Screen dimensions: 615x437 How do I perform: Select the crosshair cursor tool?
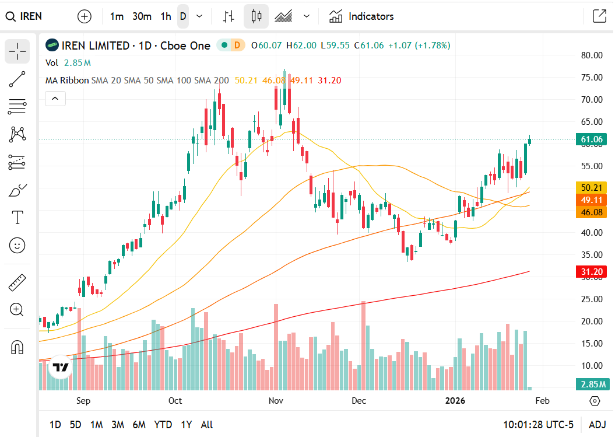pos(17,51)
